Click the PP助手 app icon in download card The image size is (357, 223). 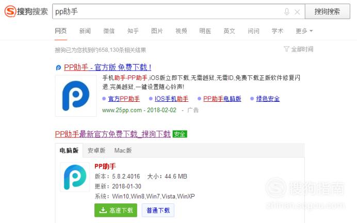(75, 177)
